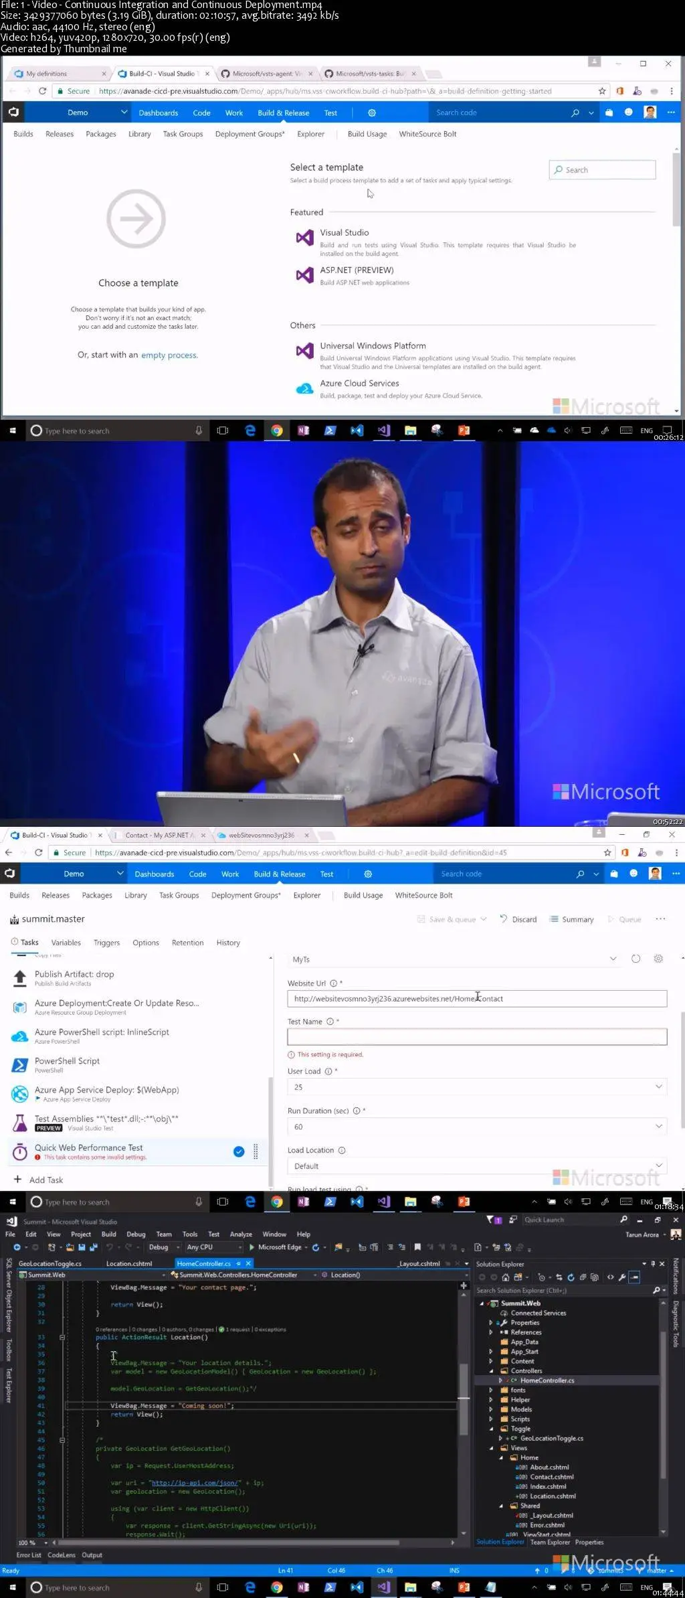The image size is (685, 1598).
Task: Click the empty process link
Action: [x=169, y=355]
